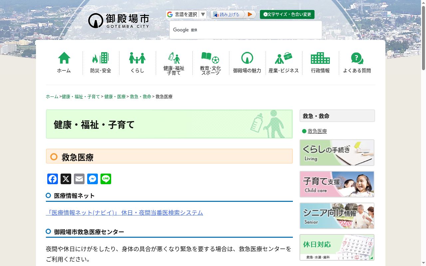This screenshot has width=426, height=266.
Task: Click the 救急医療 breadcrumb text
Action: [x=164, y=97]
